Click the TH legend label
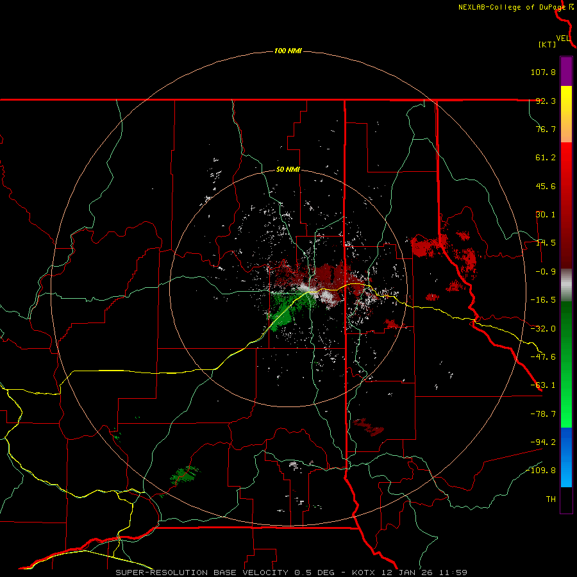 coord(551,499)
